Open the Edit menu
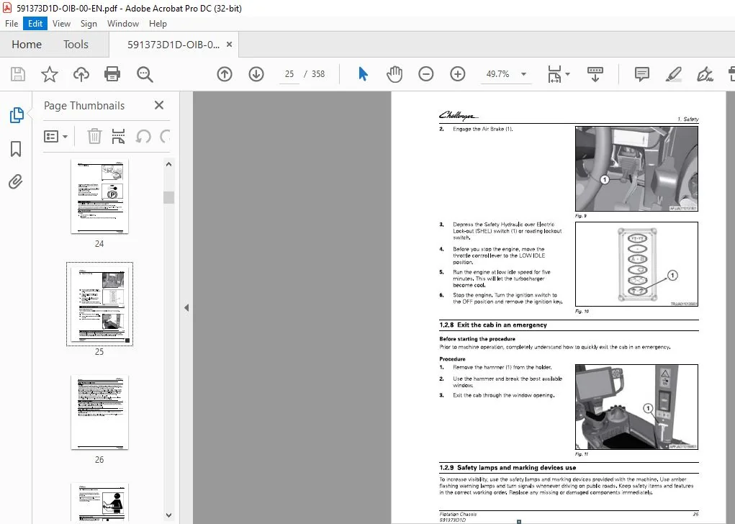This screenshot has width=735, height=524. tap(35, 24)
